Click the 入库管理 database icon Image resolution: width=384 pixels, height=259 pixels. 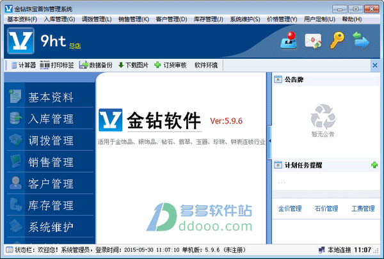15,118
